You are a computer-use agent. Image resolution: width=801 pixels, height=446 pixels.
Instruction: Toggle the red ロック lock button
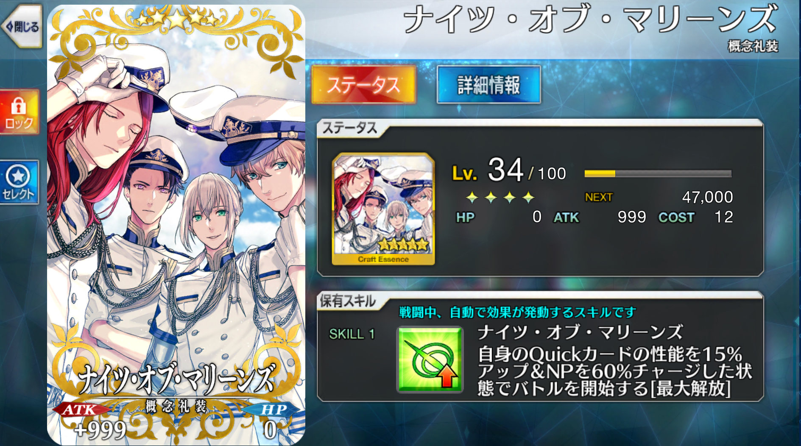tap(20, 112)
